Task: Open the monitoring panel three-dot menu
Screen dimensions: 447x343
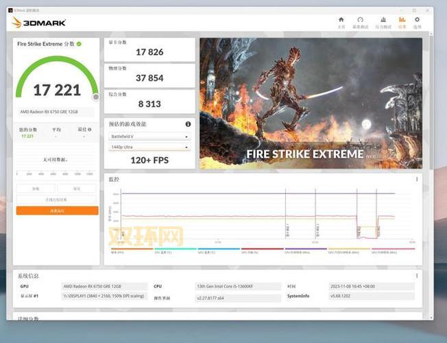Action: [417, 179]
